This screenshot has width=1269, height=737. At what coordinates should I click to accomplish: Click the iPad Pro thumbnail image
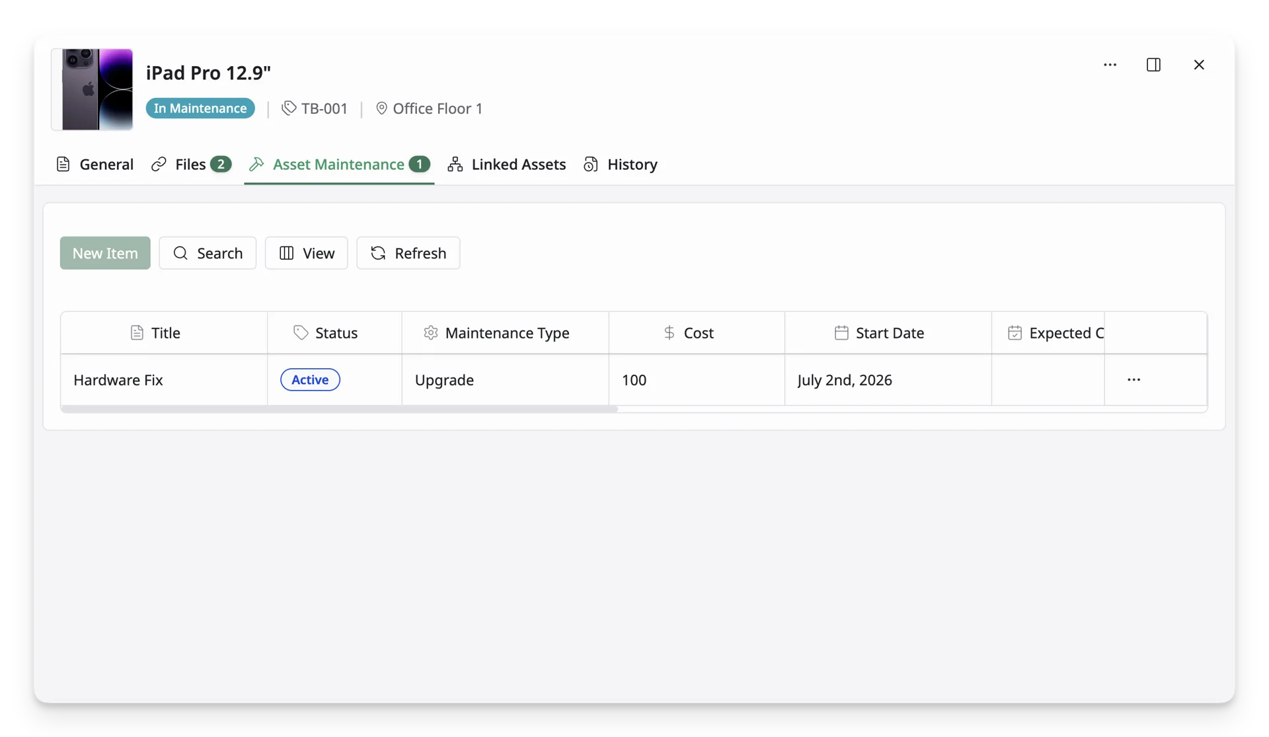[92, 89]
